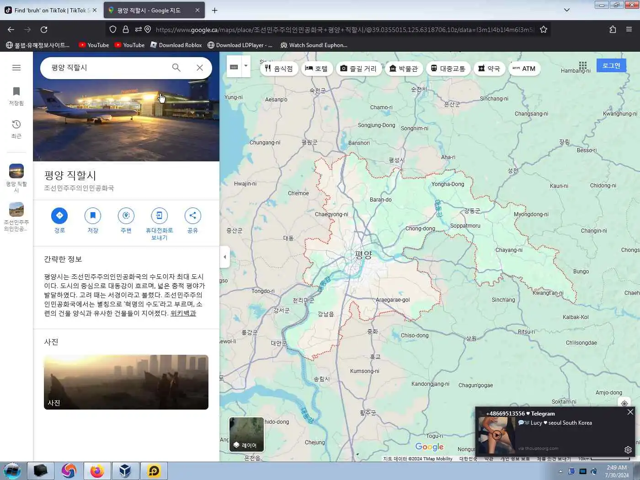Click the on-screen keyboard input tool icon
The height and width of the screenshot is (480, 640).
point(234,67)
